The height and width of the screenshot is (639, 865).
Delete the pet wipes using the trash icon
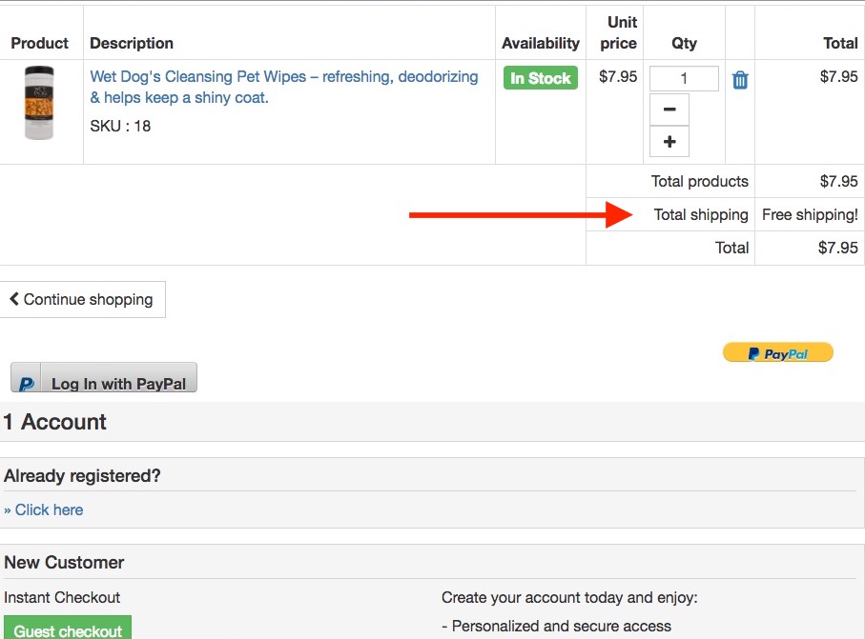coord(739,80)
